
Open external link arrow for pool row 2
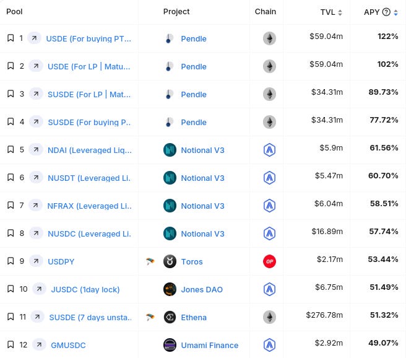(x=36, y=66)
